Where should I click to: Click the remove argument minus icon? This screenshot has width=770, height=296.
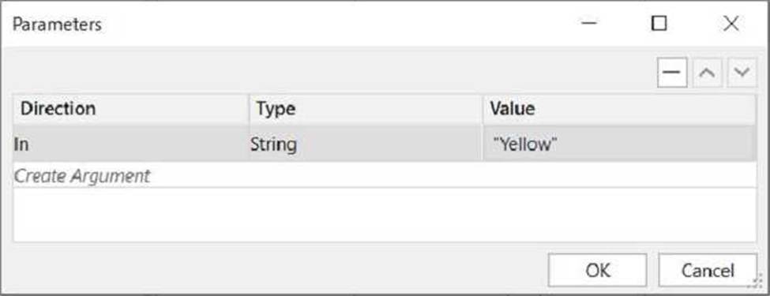point(672,73)
